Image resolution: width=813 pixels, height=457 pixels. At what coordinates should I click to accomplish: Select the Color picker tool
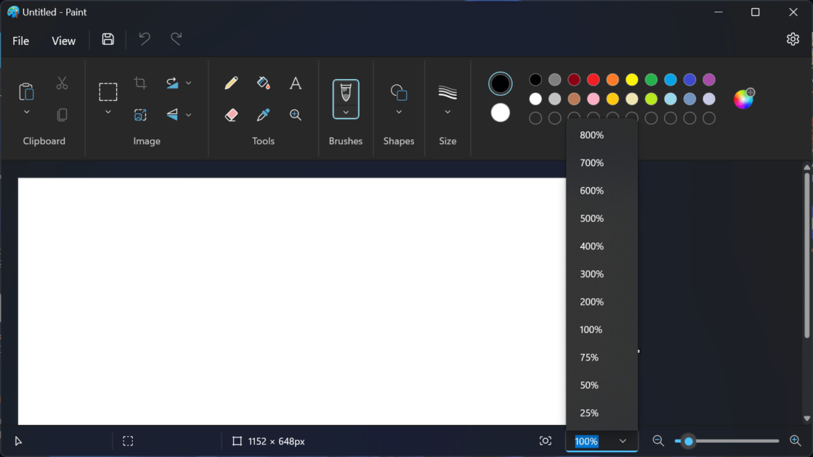[263, 114]
